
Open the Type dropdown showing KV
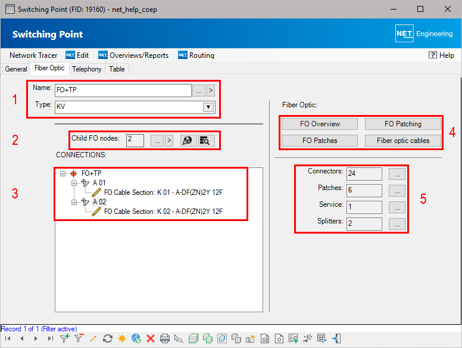click(208, 107)
